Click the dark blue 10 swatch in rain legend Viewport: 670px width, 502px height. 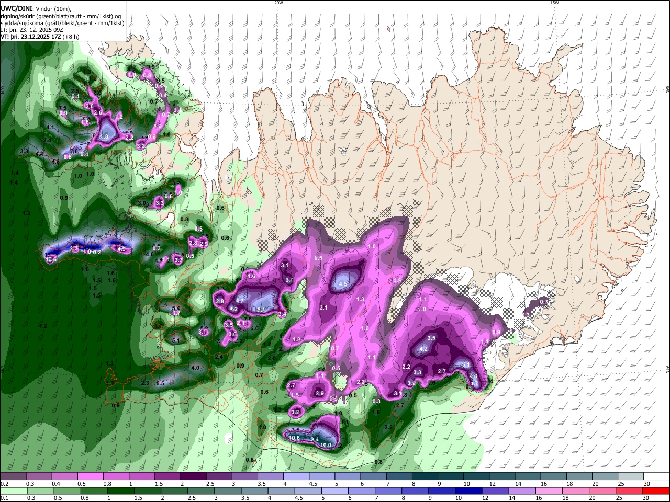tap(468, 491)
